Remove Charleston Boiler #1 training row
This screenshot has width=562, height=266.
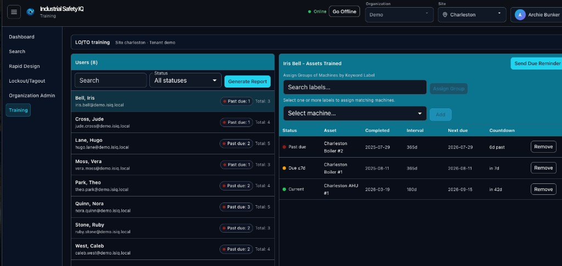pyautogui.click(x=543, y=167)
